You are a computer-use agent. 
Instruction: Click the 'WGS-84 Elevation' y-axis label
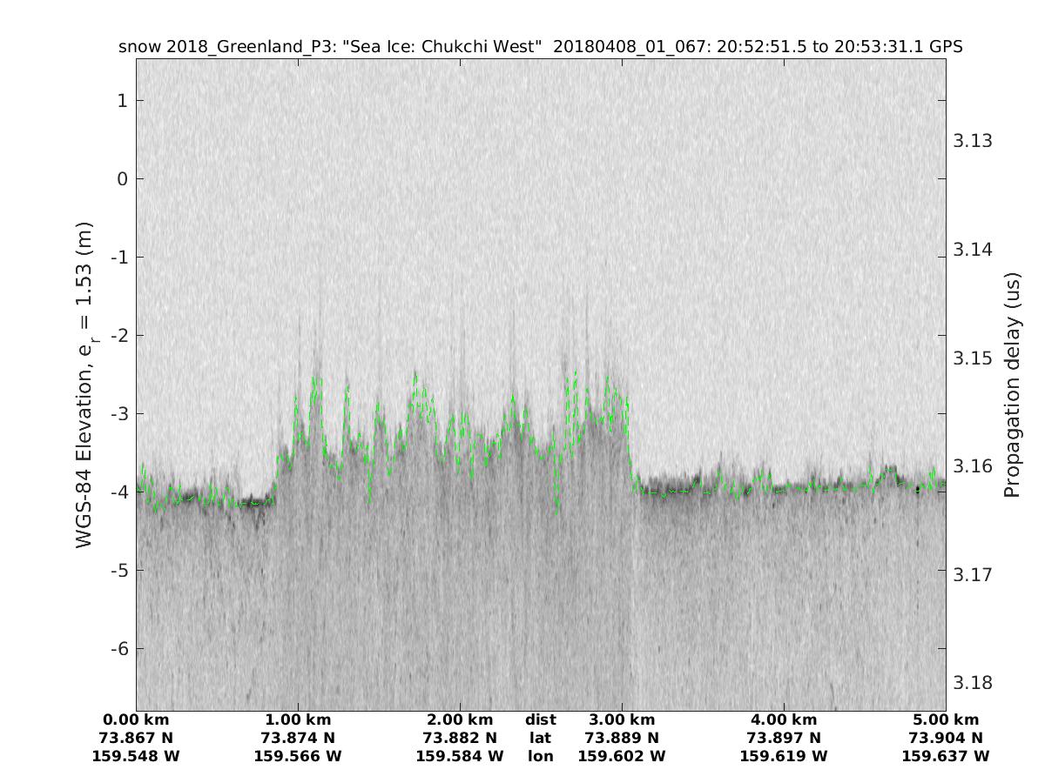pos(84,384)
